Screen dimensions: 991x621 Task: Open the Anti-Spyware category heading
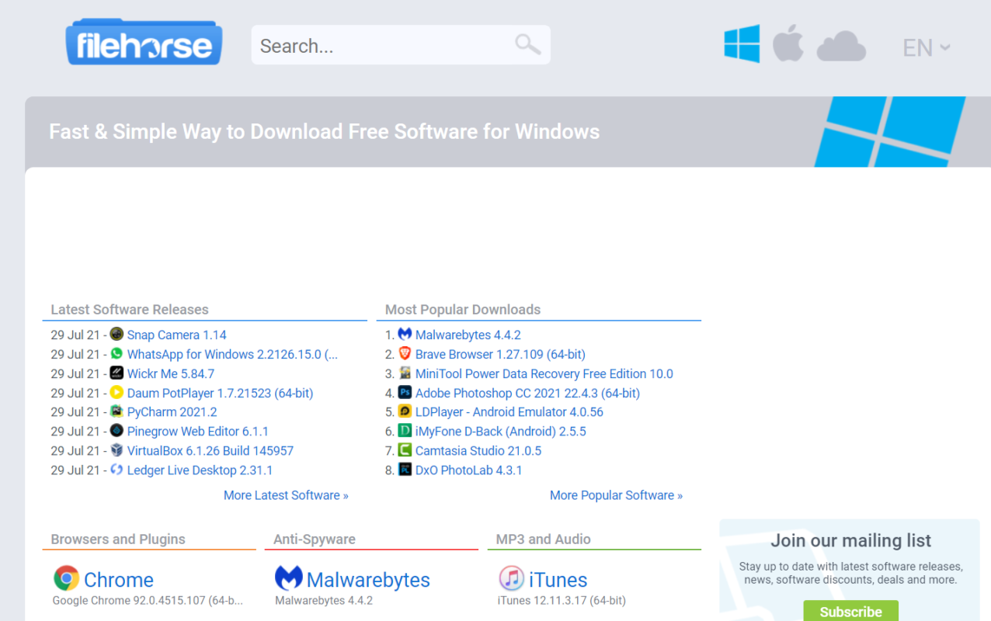(x=314, y=539)
